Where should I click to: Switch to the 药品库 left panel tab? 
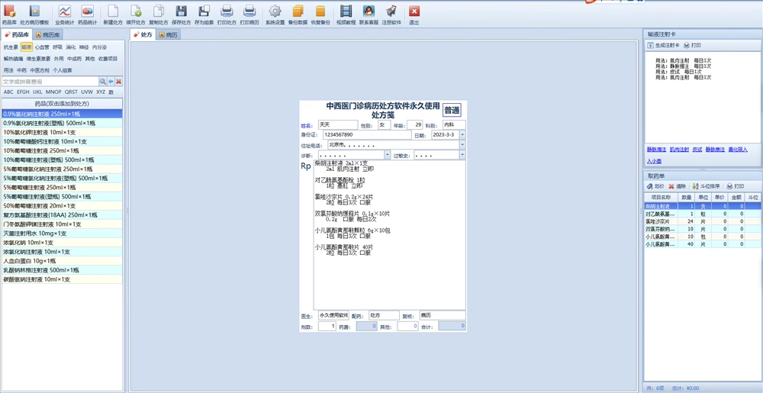[17, 35]
